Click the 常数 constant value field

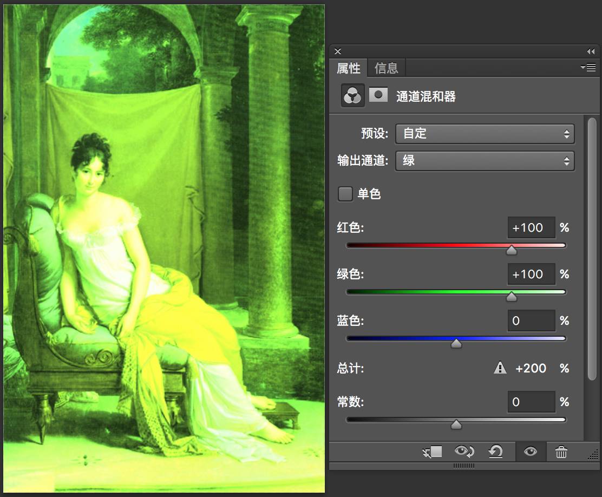pyautogui.click(x=532, y=402)
